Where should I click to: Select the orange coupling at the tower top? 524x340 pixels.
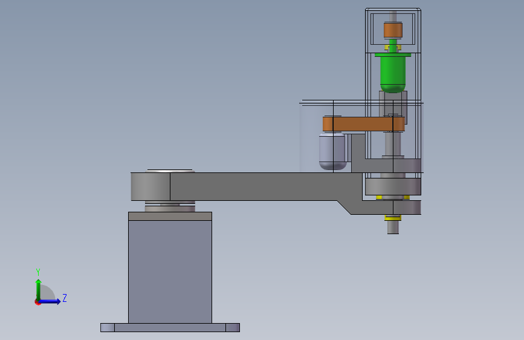(x=393, y=30)
